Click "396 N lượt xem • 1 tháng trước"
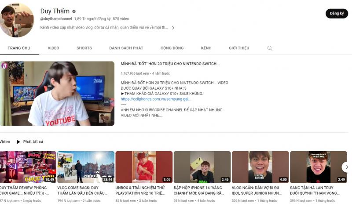Viewport: 352px width, 207px height. (312, 200)
